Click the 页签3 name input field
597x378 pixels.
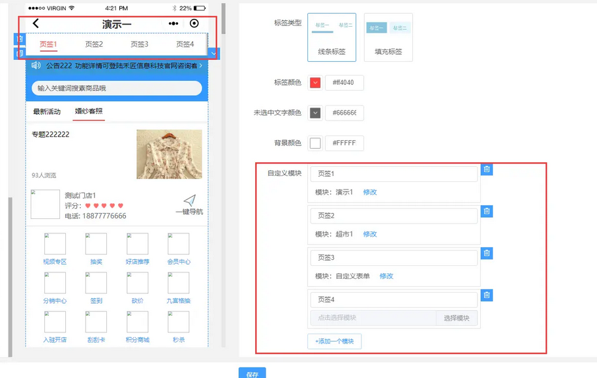(x=393, y=257)
